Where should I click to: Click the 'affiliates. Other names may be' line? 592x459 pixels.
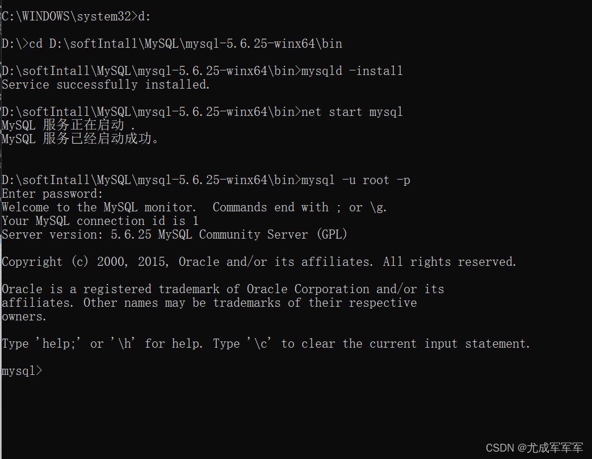click(209, 303)
